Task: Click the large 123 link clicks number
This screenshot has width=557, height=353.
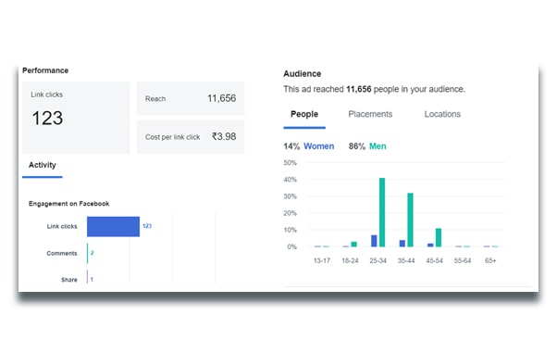Action: pyautogui.click(x=47, y=119)
